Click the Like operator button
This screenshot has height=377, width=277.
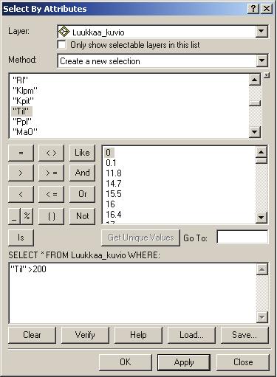click(x=82, y=153)
